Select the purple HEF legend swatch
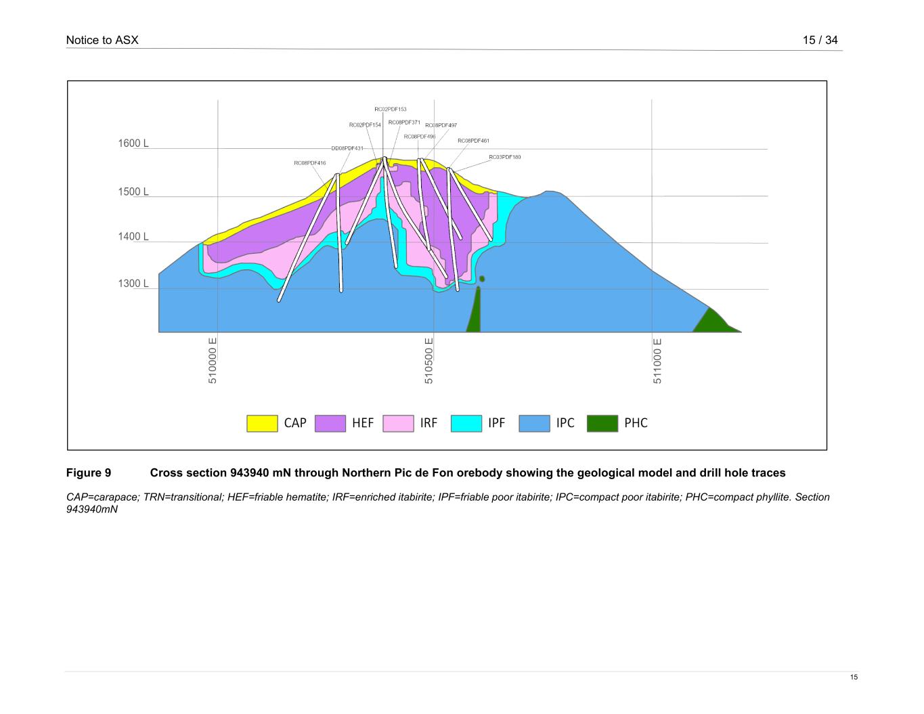 (330, 423)
